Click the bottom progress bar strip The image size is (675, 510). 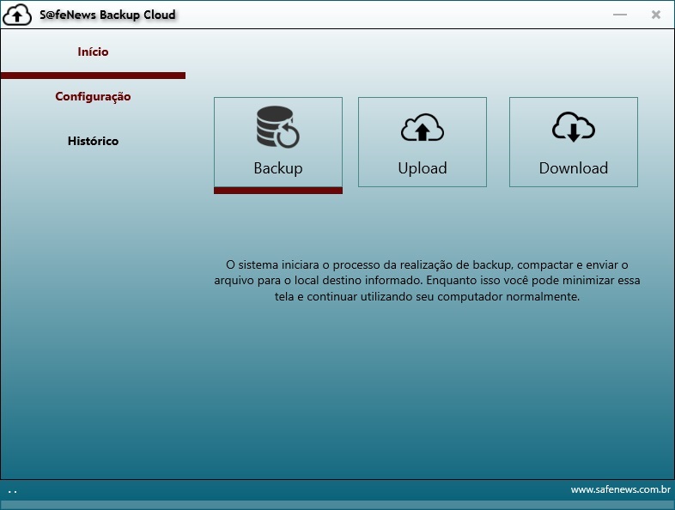pyautogui.click(x=337, y=505)
